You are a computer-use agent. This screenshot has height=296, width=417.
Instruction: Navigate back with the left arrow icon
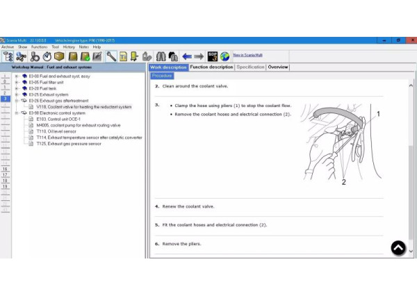187,56
